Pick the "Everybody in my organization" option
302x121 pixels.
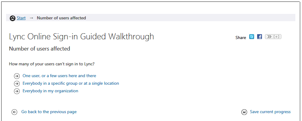coord(50,91)
